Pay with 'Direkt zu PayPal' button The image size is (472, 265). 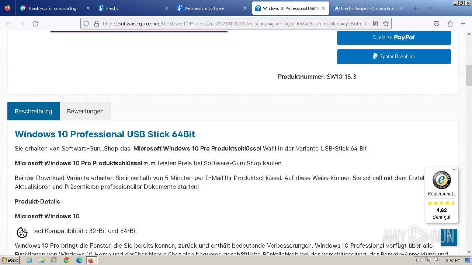394,37
